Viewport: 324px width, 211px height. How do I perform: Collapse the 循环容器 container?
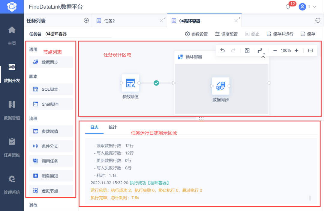tap(263, 57)
